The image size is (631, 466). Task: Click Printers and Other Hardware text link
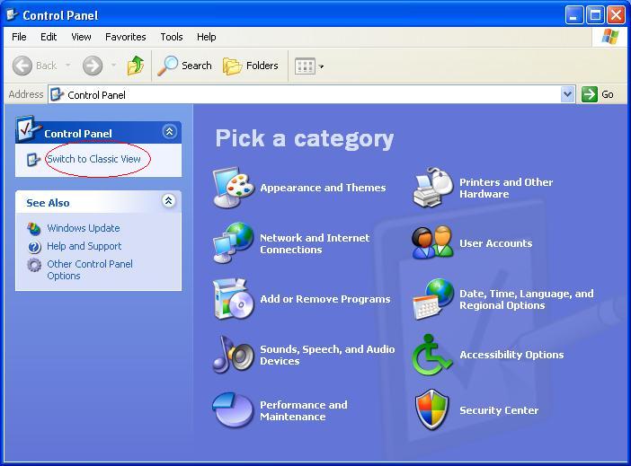[x=506, y=188]
